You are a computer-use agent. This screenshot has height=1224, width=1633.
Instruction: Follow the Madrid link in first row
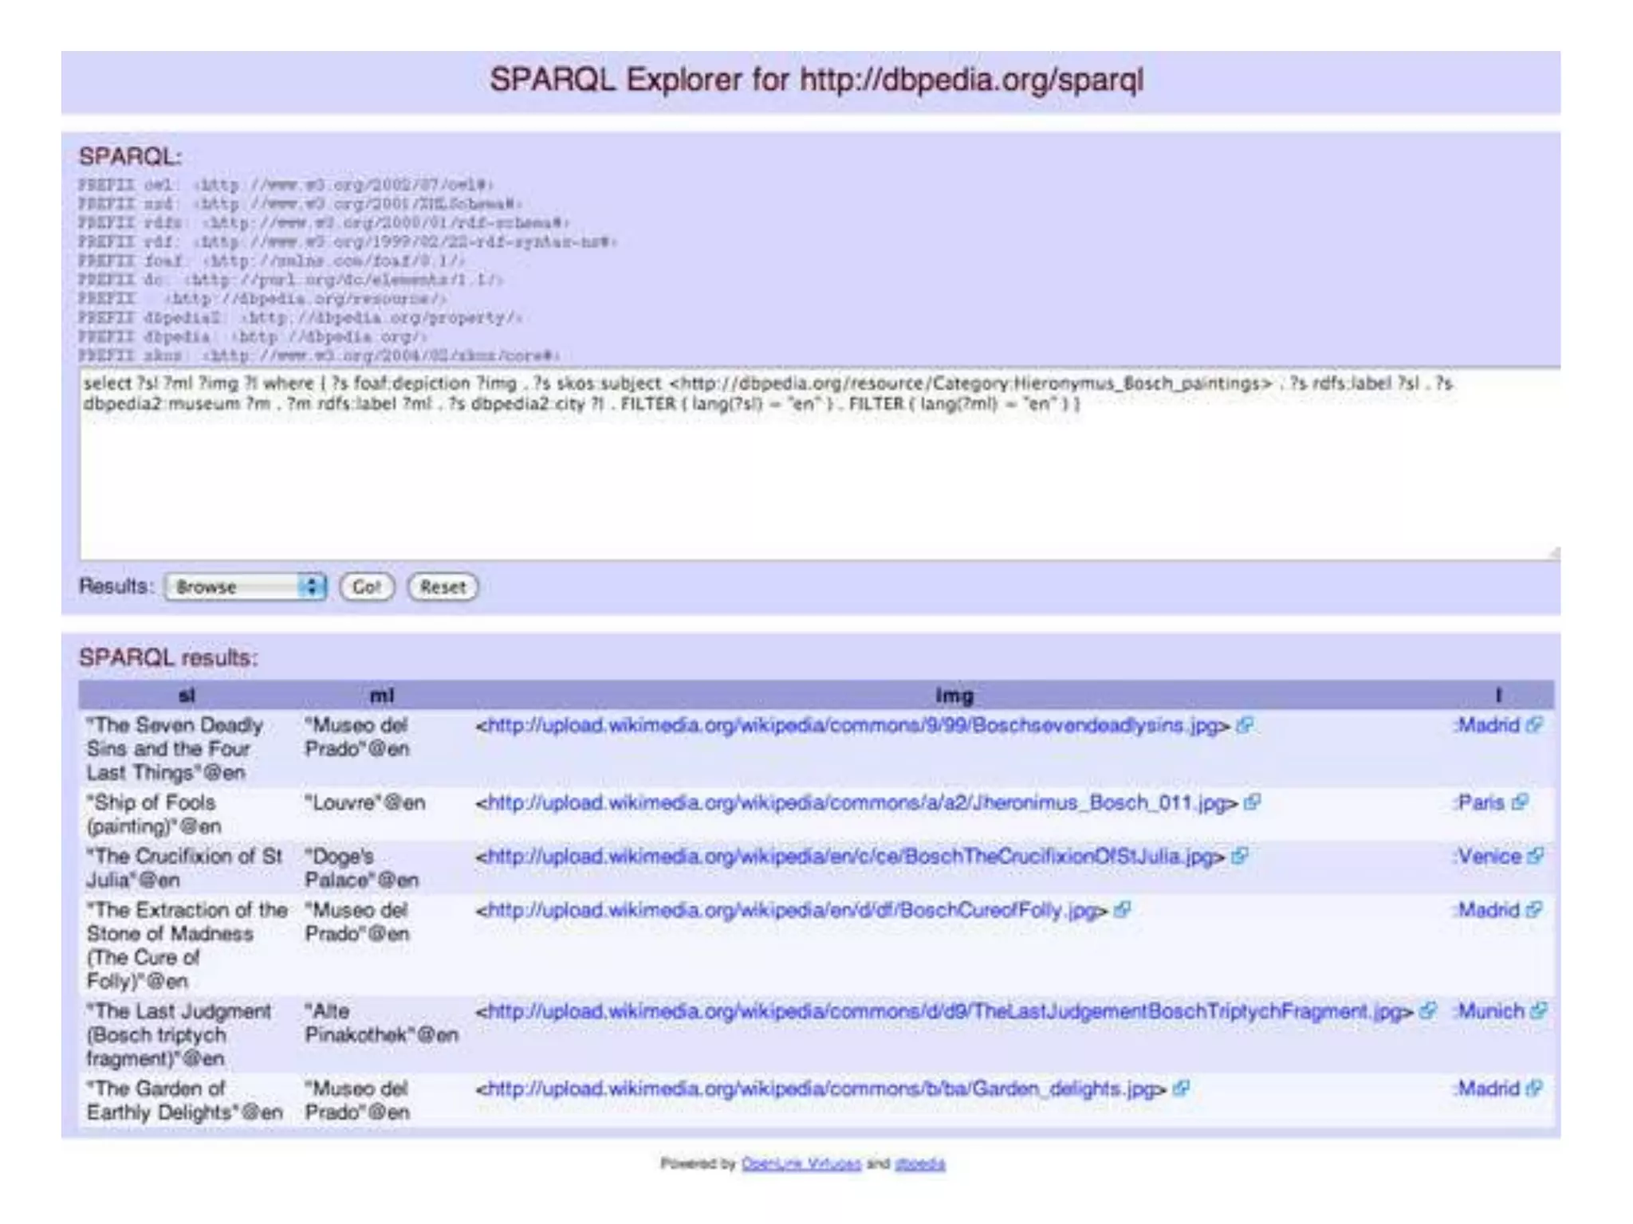tap(1488, 725)
